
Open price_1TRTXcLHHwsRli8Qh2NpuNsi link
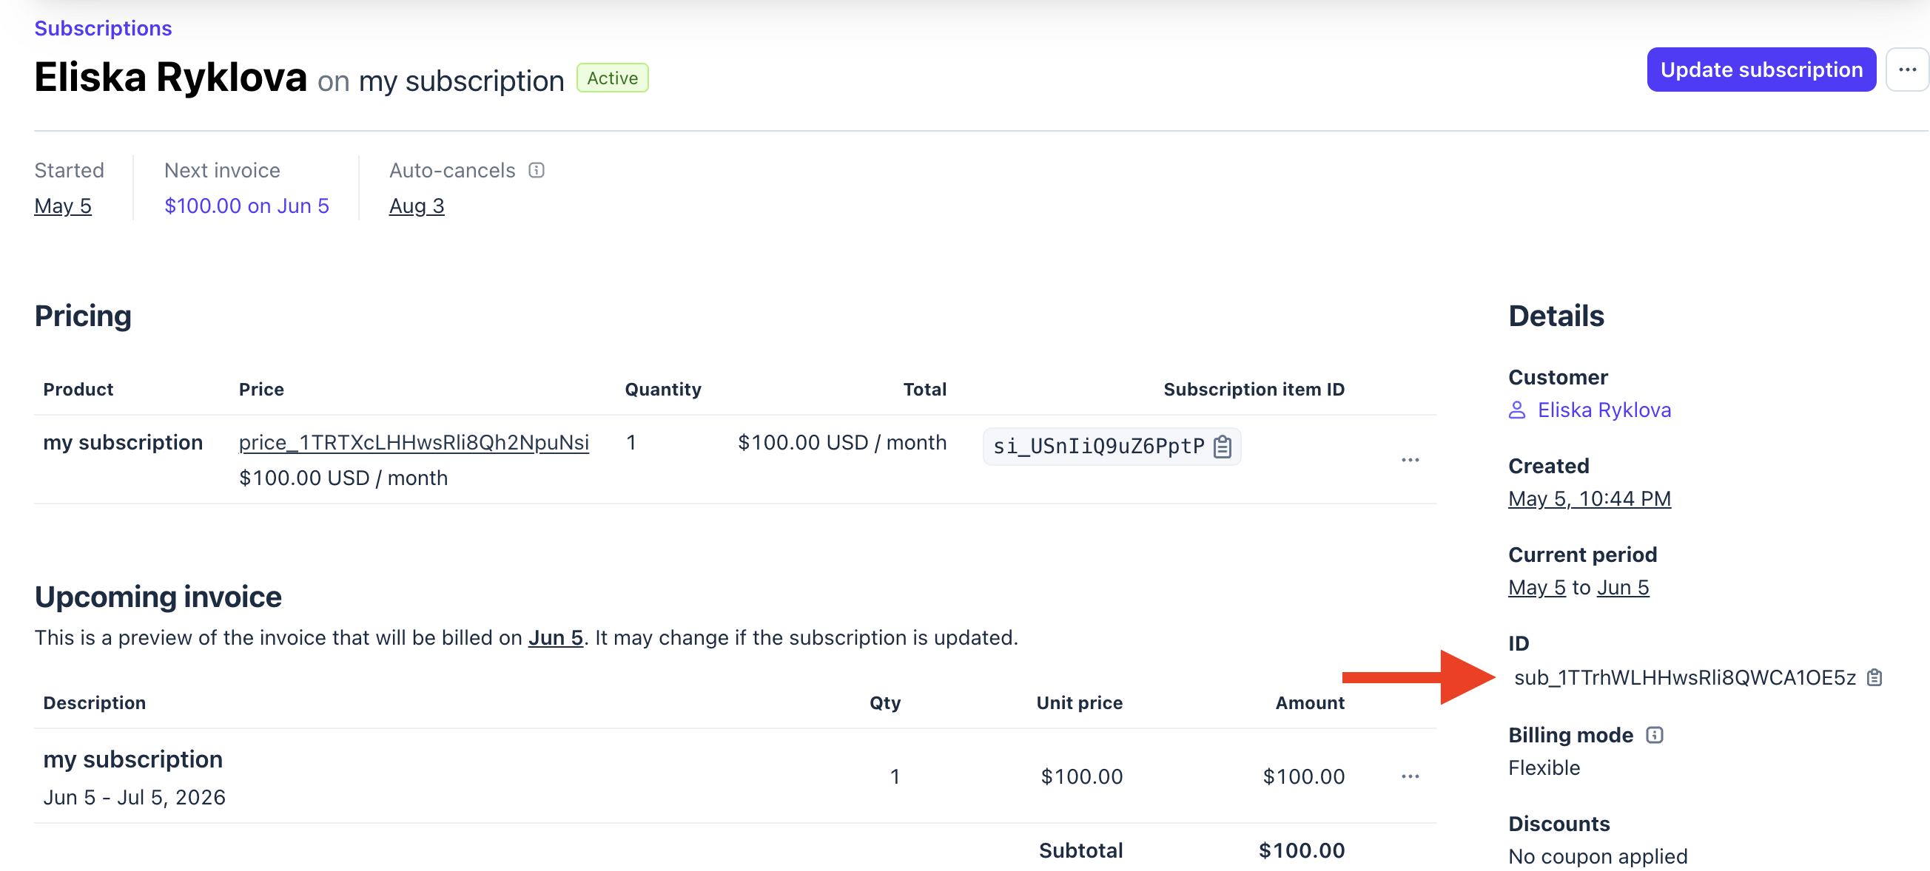point(414,442)
